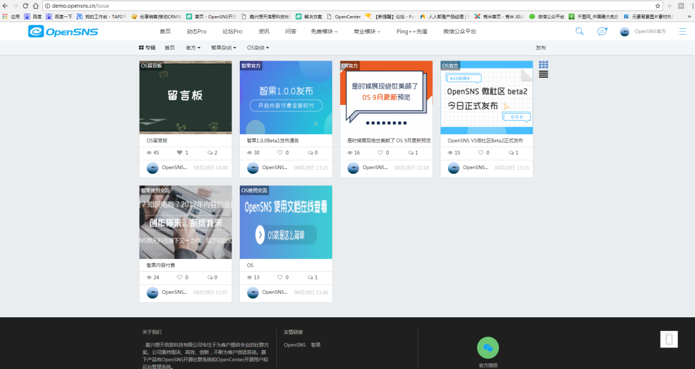Viewport: 695px width, 369px height.
Task: Open 微信公众平台 navigation item
Action: (460, 31)
